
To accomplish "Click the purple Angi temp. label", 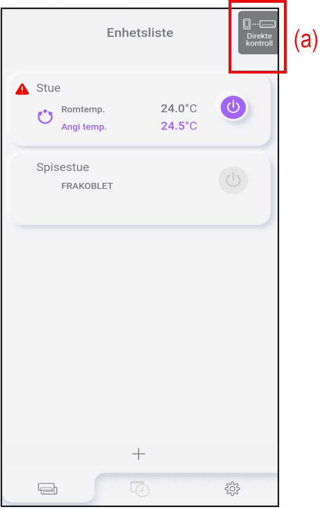I will point(84,127).
